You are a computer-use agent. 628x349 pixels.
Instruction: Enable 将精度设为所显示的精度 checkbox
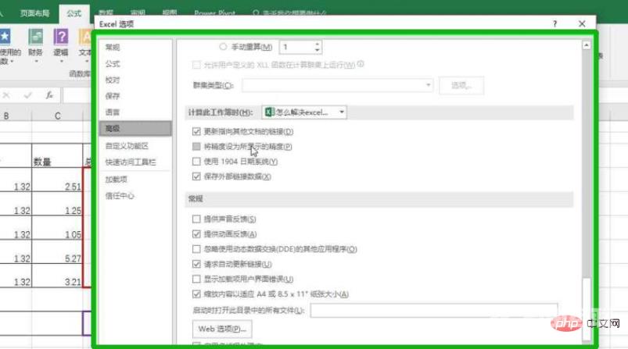coord(196,146)
